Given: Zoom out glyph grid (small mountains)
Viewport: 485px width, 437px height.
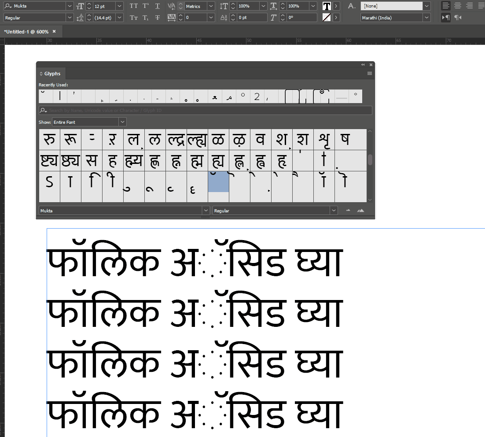Looking at the screenshot, I should [348, 211].
